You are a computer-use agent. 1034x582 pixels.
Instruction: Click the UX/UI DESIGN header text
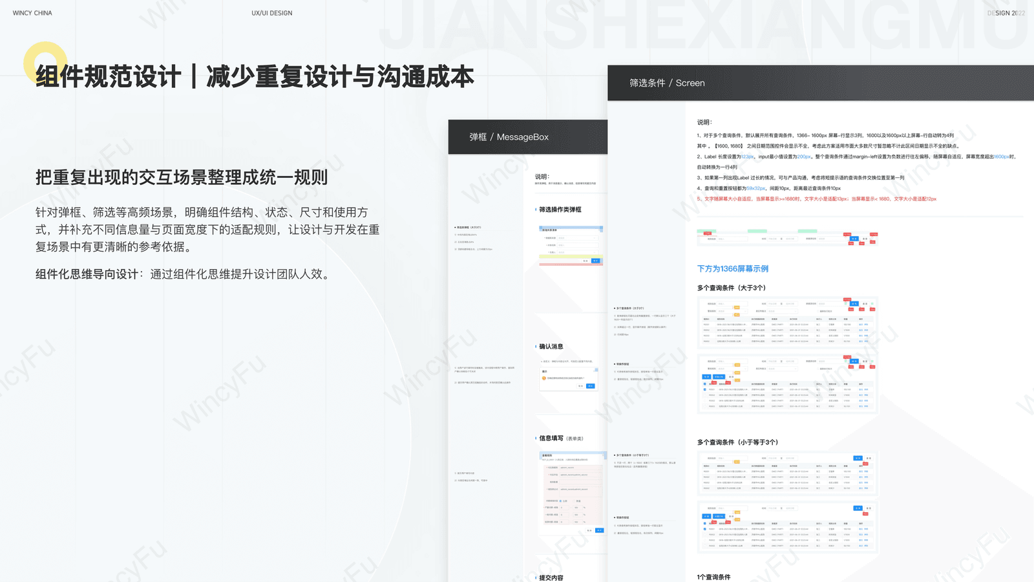[x=272, y=13]
